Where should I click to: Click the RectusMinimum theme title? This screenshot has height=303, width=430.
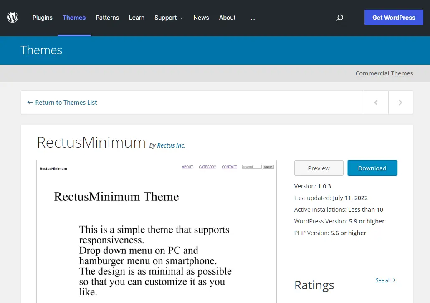pyautogui.click(x=91, y=142)
